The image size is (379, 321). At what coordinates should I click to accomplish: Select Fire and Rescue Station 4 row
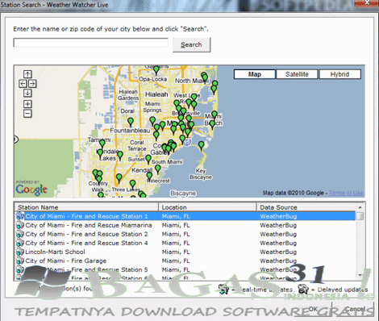pyautogui.click(x=185, y=243)
